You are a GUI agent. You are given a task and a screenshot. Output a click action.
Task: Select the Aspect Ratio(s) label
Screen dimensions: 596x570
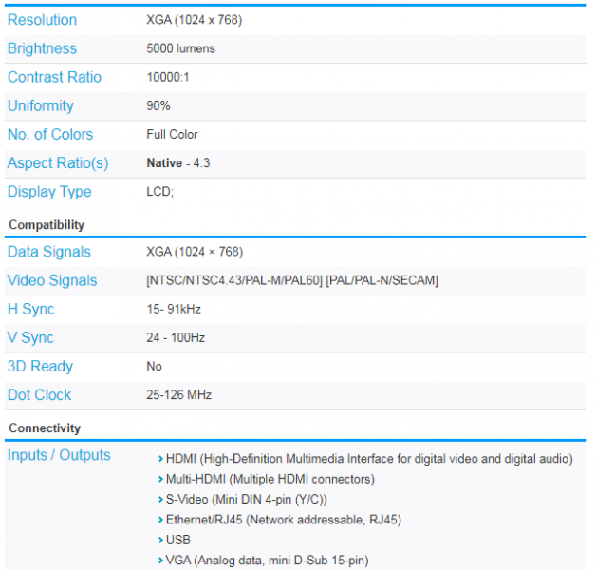pos(58,162)
